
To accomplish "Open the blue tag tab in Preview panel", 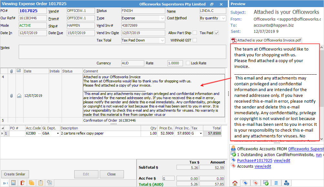I will click(x=245, y=183).
